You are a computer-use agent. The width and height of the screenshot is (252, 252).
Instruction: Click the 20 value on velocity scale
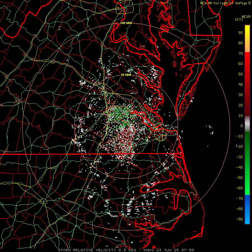[x=241, y=105]
